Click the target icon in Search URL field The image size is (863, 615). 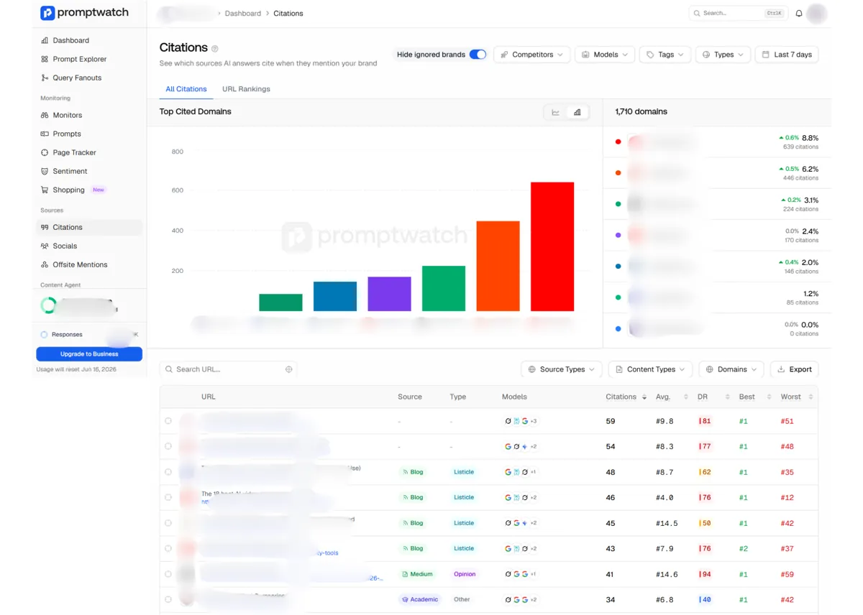pos(289,369)
